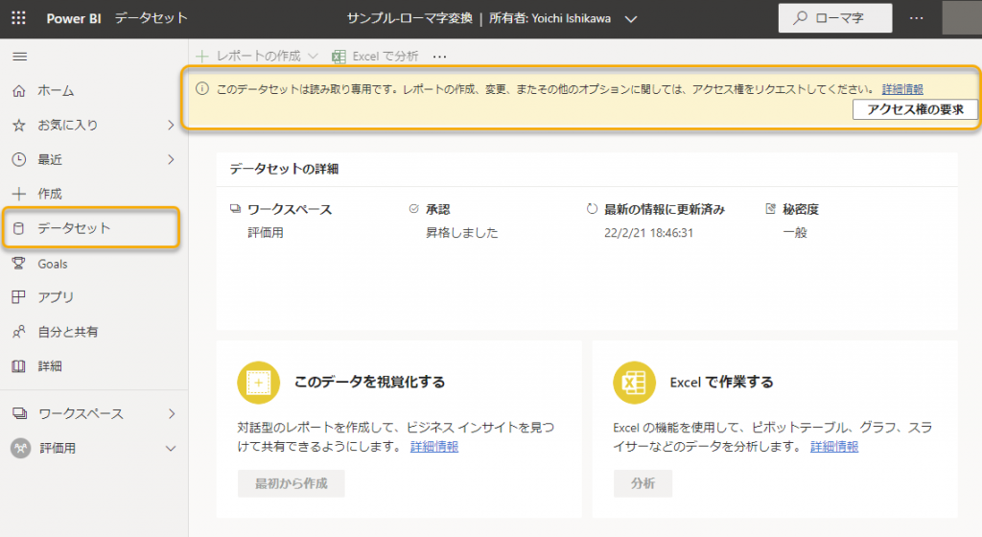The width and height of the screenshot is (982, 537).
Task: Open アプリ in the sidebar
Action: [x=56, y=297]
